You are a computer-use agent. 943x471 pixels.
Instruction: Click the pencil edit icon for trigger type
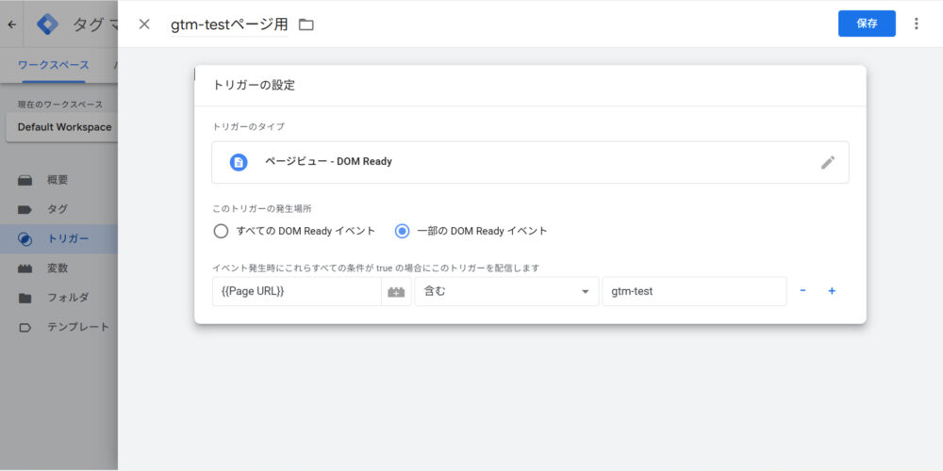[x=827, y=162]
